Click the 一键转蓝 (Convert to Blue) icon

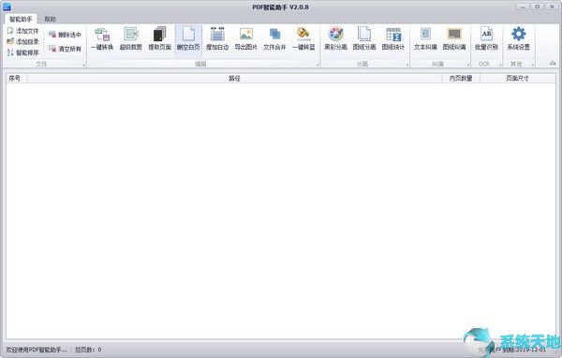(303, 34)
